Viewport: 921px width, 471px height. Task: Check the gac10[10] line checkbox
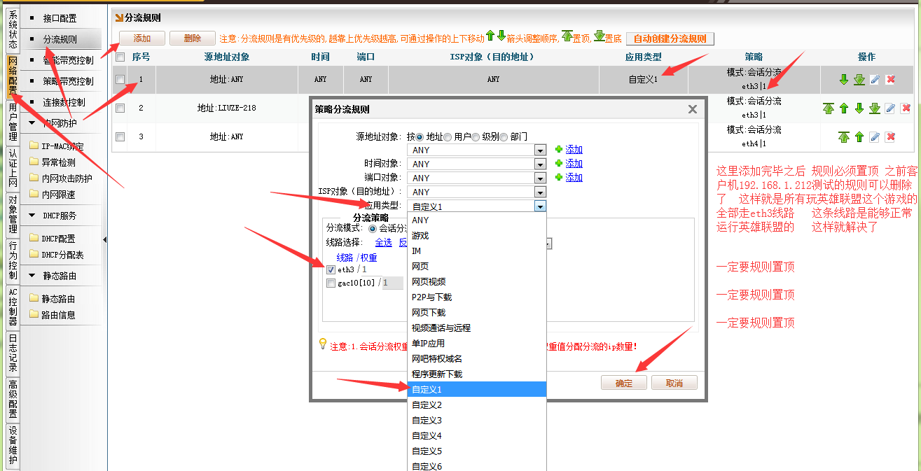click(x=331, y=283)
